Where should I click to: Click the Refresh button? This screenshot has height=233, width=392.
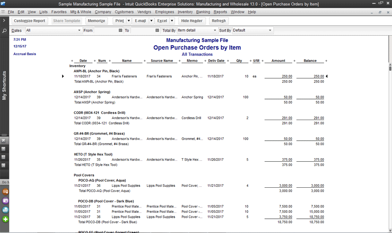pos(219,21)
